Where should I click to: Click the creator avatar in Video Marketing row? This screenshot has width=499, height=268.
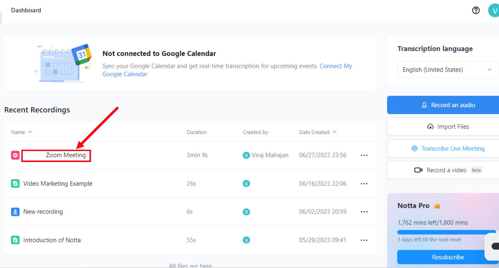coord(246,183)
